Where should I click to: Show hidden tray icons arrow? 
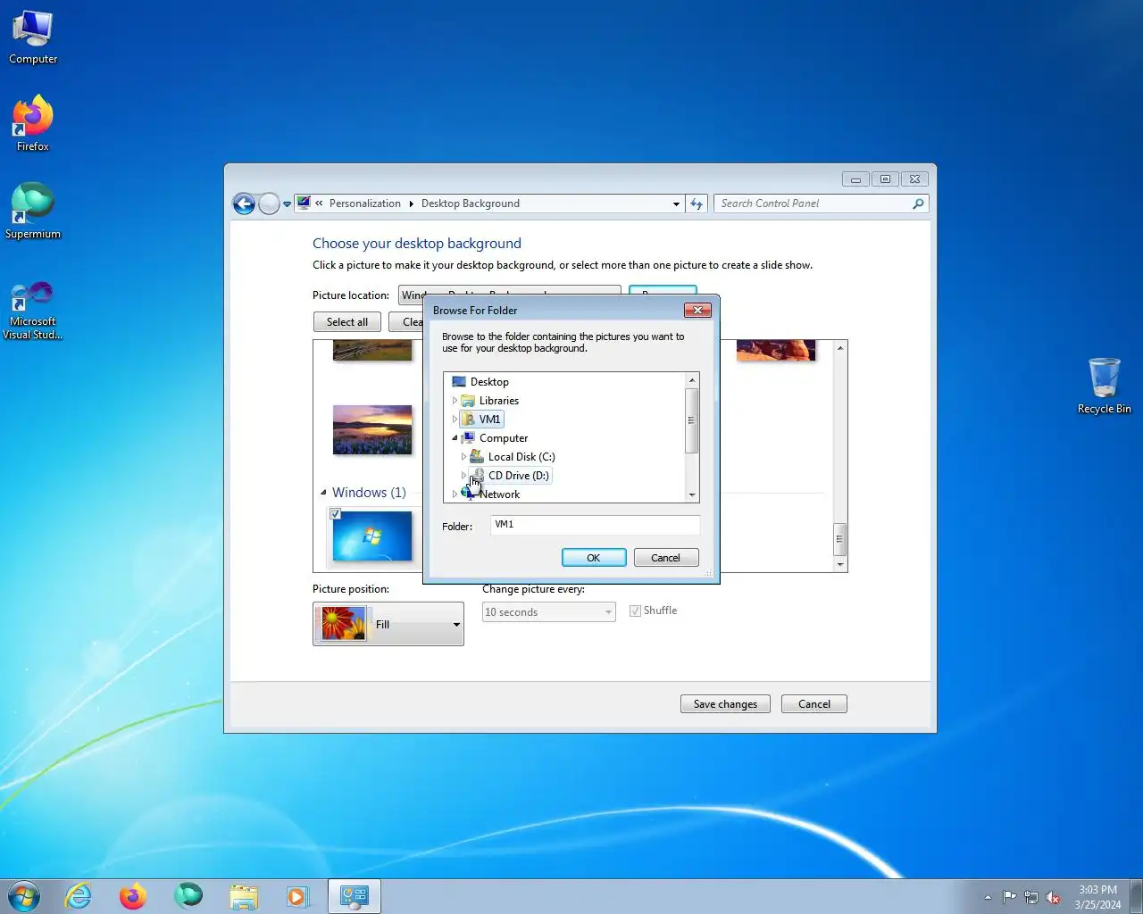tap(988, 897)
